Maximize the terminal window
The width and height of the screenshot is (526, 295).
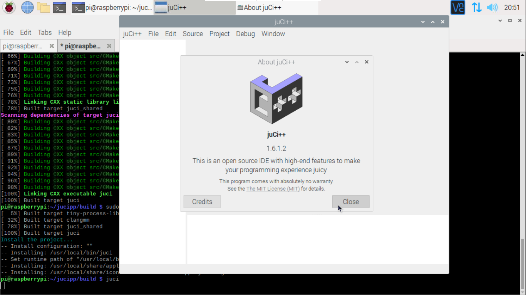pyautogui.click(x=510, y=20)
